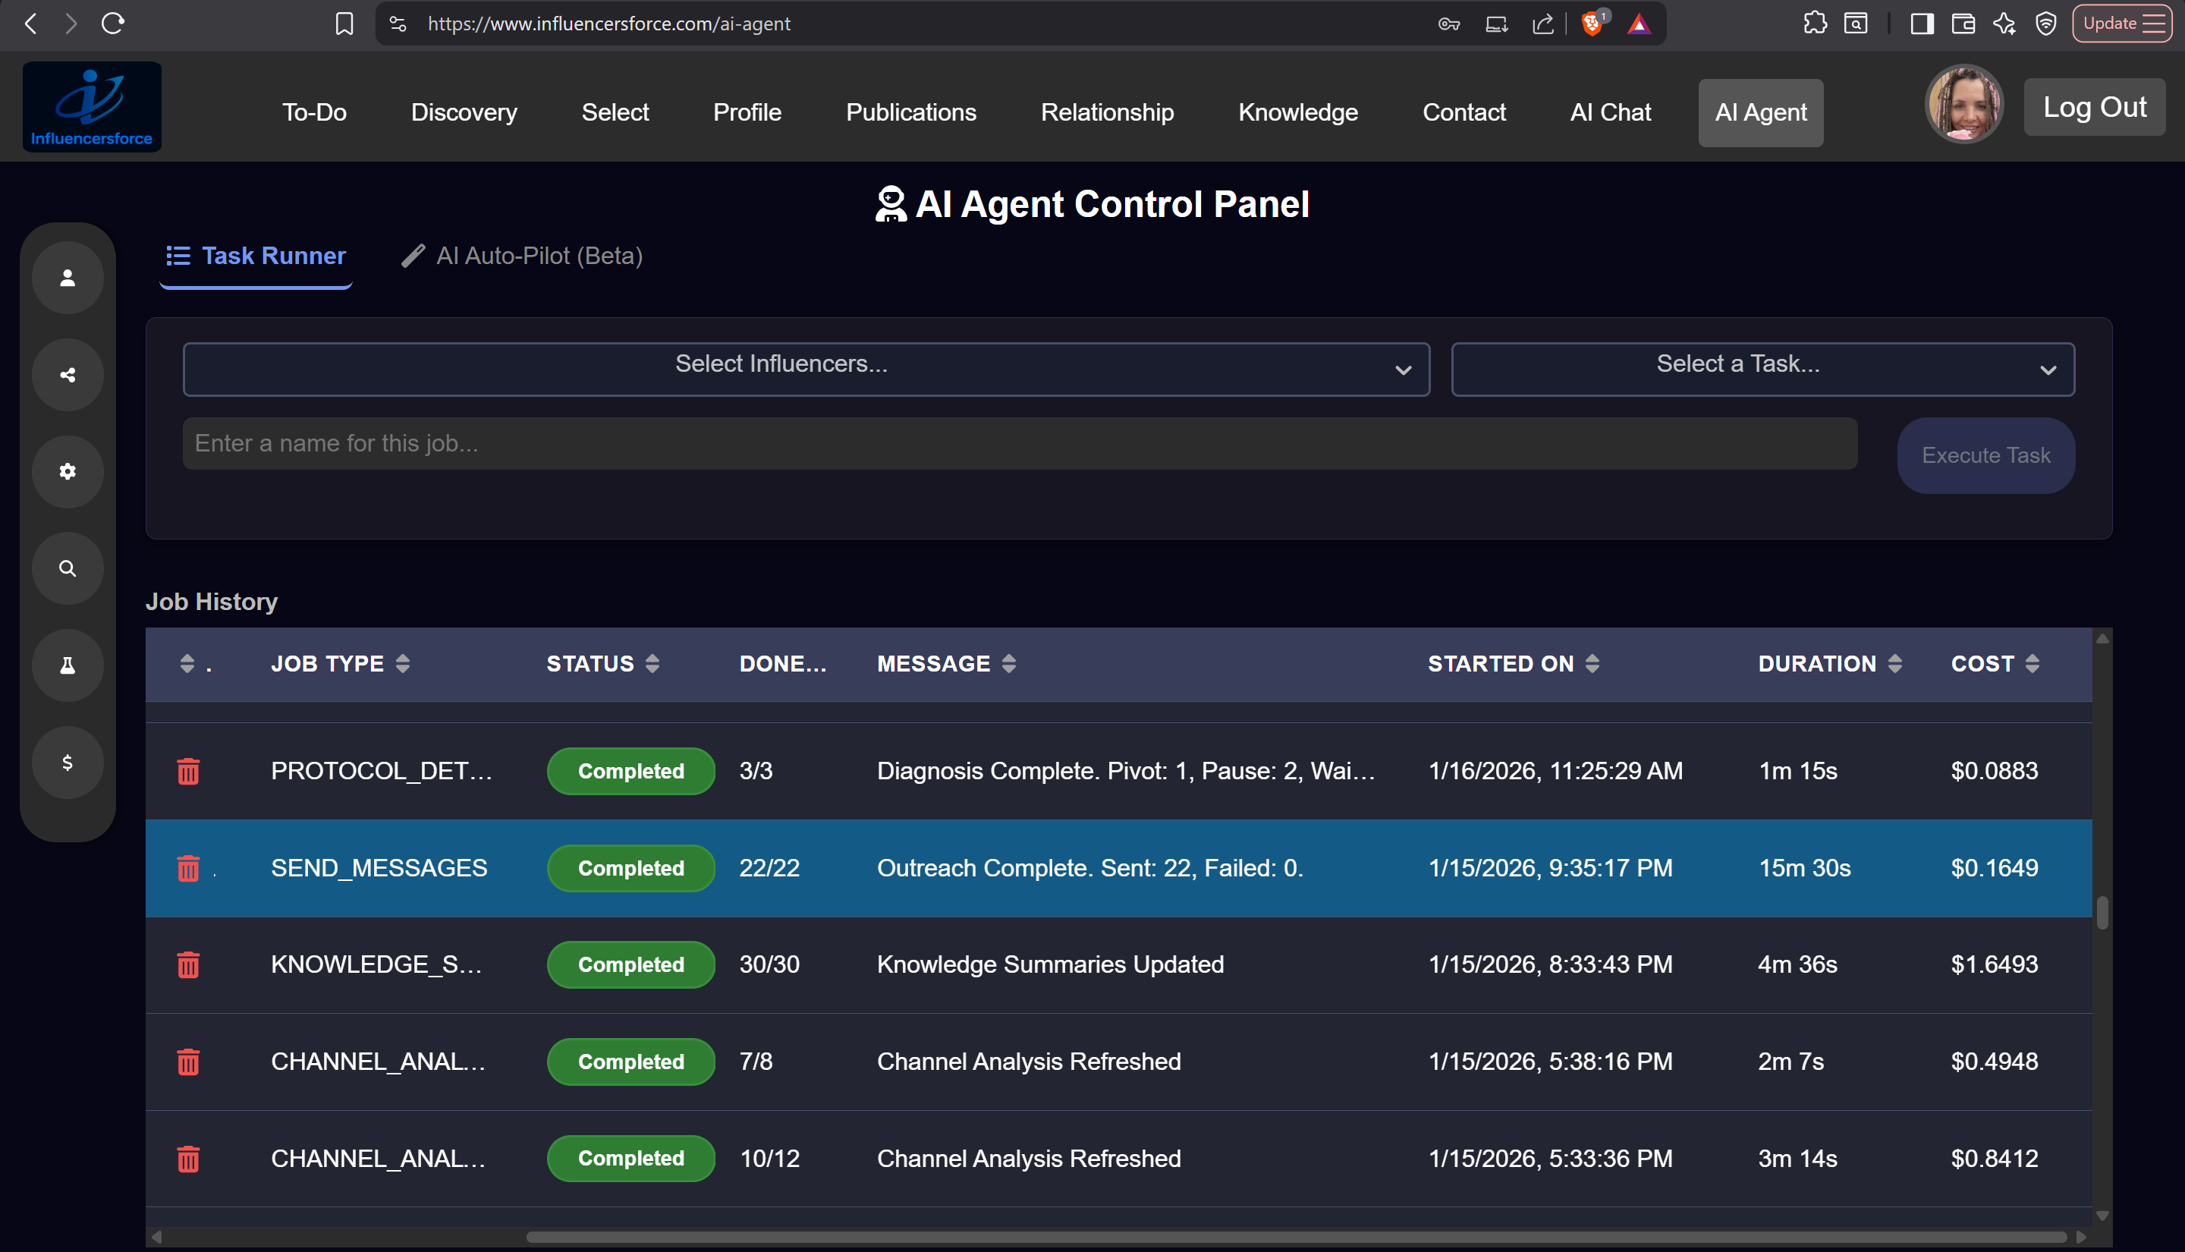Viewport: 2185px width, 1252px height.
Task: Sort the table by STATUS column
Action: pyautogui.click(x=651, y=663)
